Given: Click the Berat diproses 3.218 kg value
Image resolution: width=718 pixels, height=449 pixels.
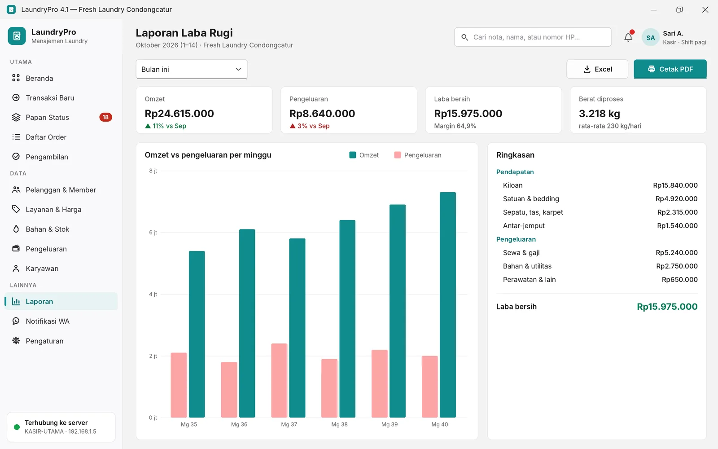Looking at the screenshot, I should click(x=600, y=114).
